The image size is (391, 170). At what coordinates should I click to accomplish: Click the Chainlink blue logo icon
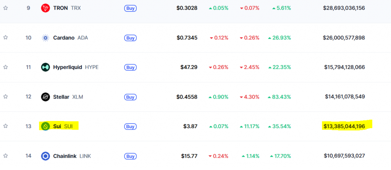point(45,156)
